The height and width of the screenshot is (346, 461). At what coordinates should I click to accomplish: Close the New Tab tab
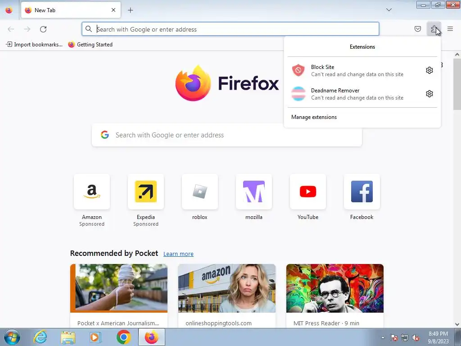point(113,10)
